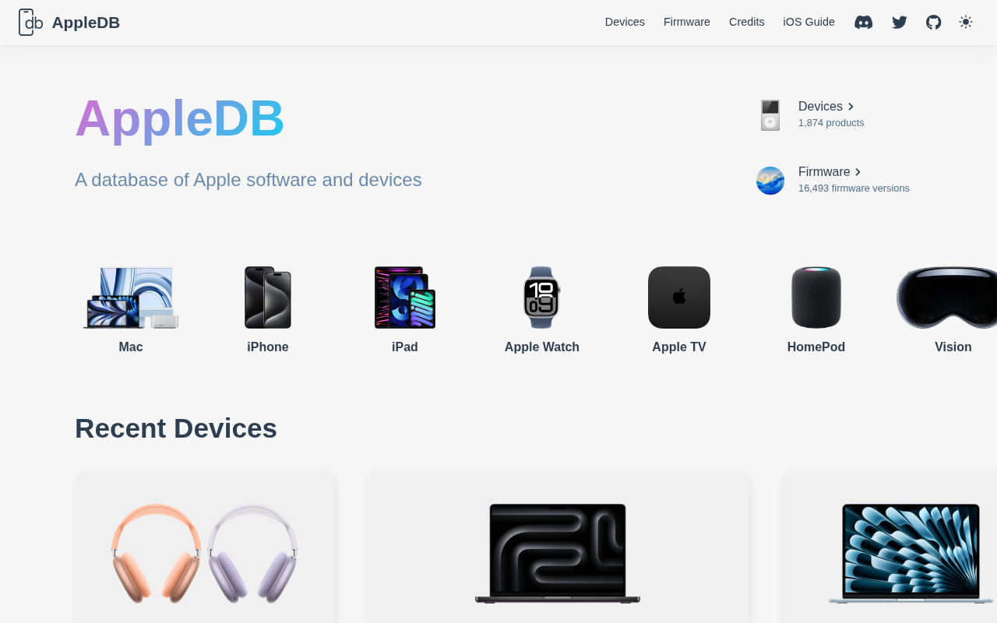Open the AirPods Max device card

[x=204, y=547]
